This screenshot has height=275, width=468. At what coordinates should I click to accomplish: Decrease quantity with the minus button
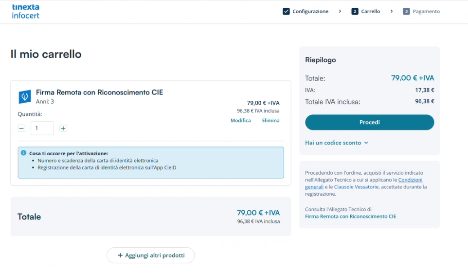tap(21, 128)
